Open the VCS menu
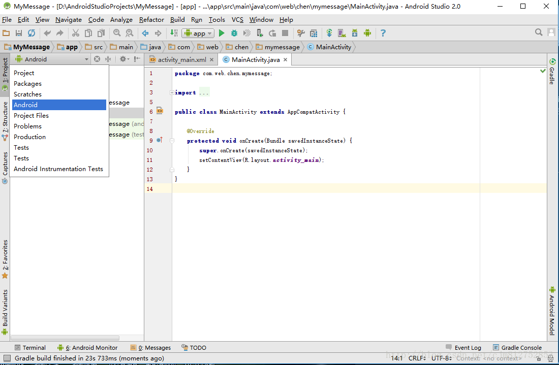The image size is (559, 365). pyautogui.click(x=237, y=20)
